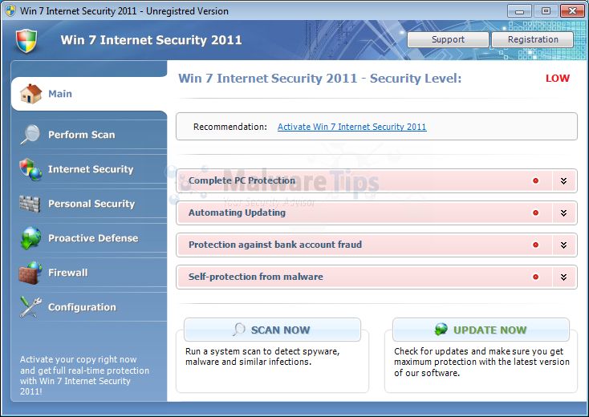Viewport: 589px width, 417px height.
Task: Click the red dot for Self-protection from malware
Action: pos(535,277)
